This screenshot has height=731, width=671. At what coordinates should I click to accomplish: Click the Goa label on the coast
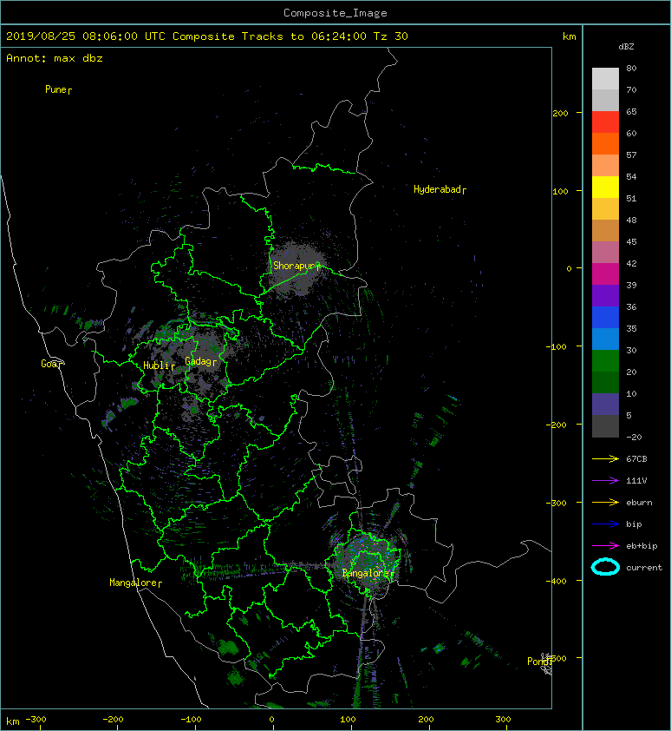tap(49, 364)
